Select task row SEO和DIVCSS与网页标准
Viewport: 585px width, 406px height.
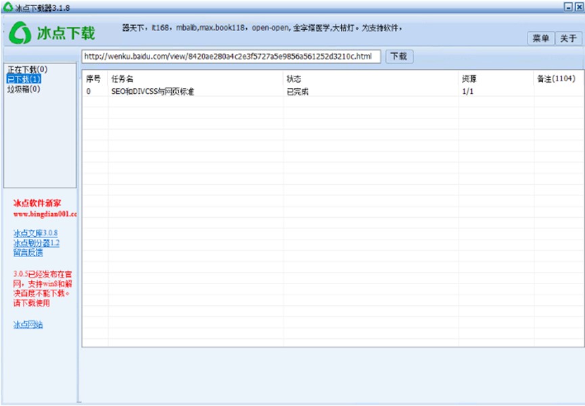click(333, 91)
